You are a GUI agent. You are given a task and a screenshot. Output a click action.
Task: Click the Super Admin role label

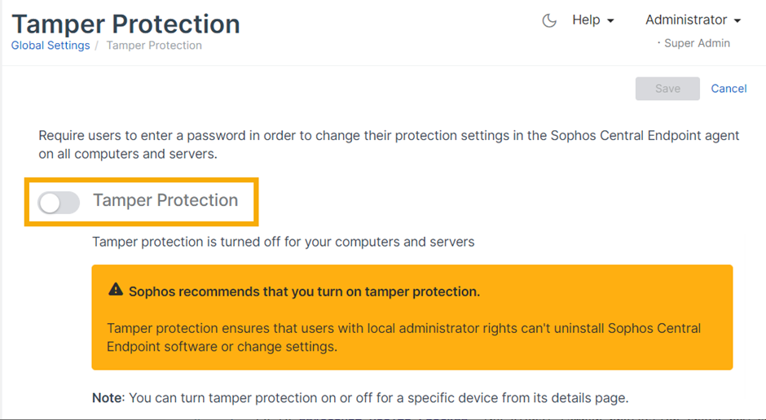pos(697,43)
